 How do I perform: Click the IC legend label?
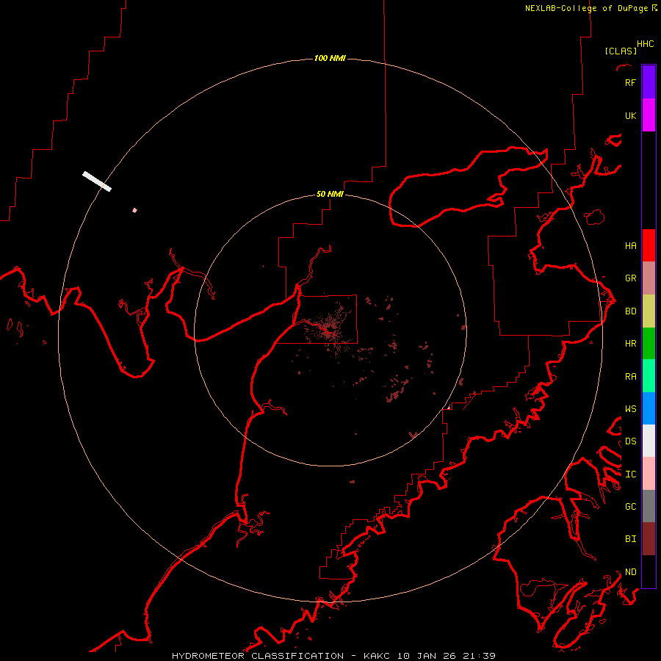630,474
